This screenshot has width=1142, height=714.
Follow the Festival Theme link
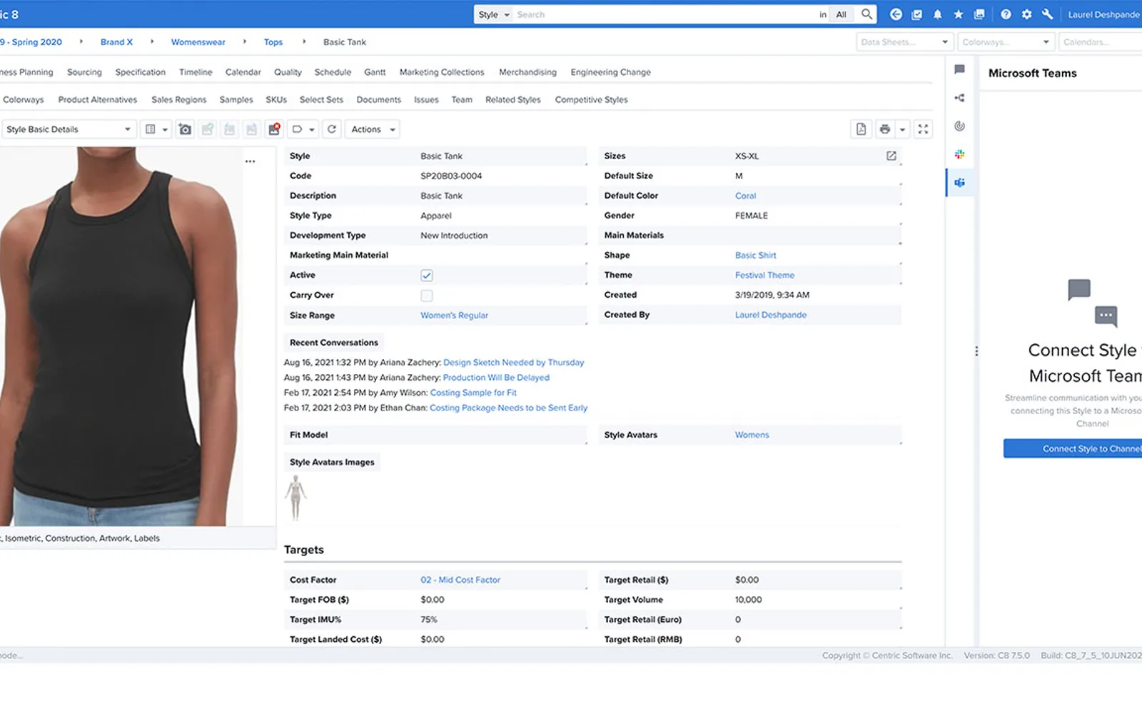[x=764, y=275]
